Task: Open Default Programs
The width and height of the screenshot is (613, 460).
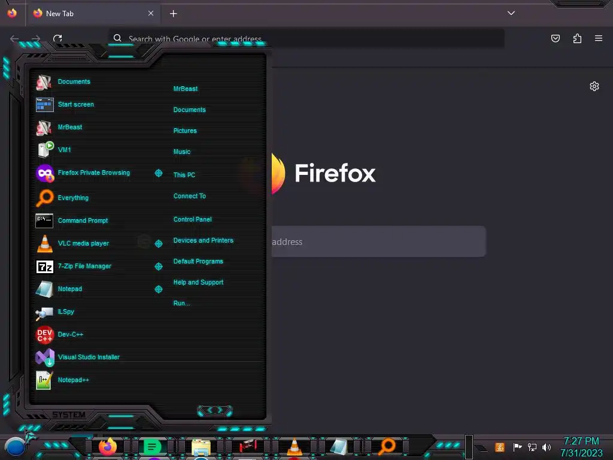Action: click(x=198, y=261)
